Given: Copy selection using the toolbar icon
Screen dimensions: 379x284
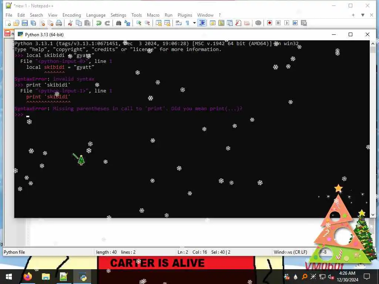Looking at the screenshot, I should coord(79,23).
